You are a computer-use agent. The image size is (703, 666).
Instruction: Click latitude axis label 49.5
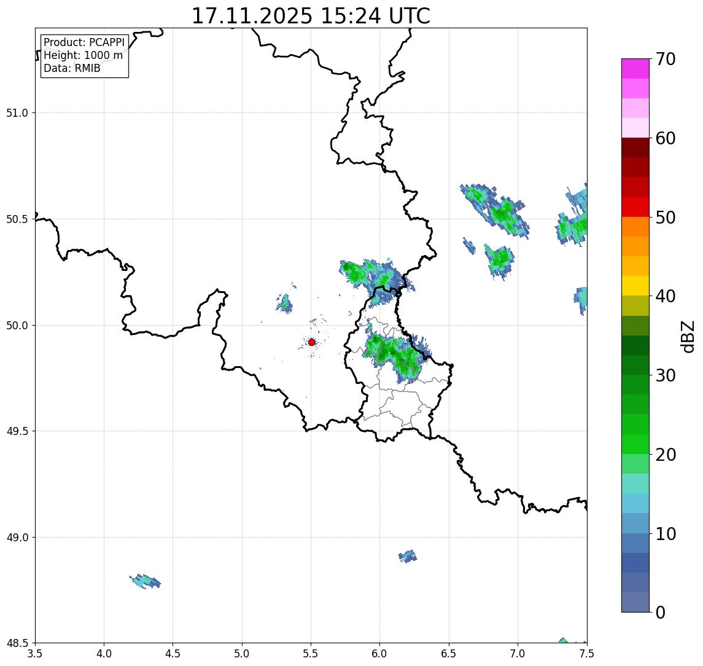pos(17,431)
